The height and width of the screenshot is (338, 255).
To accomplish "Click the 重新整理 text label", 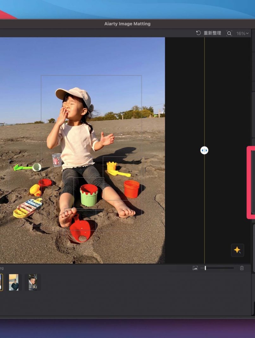I will (x=212, y=33).
